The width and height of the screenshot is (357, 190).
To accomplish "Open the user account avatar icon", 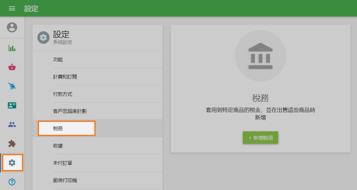I will (12, 27).
